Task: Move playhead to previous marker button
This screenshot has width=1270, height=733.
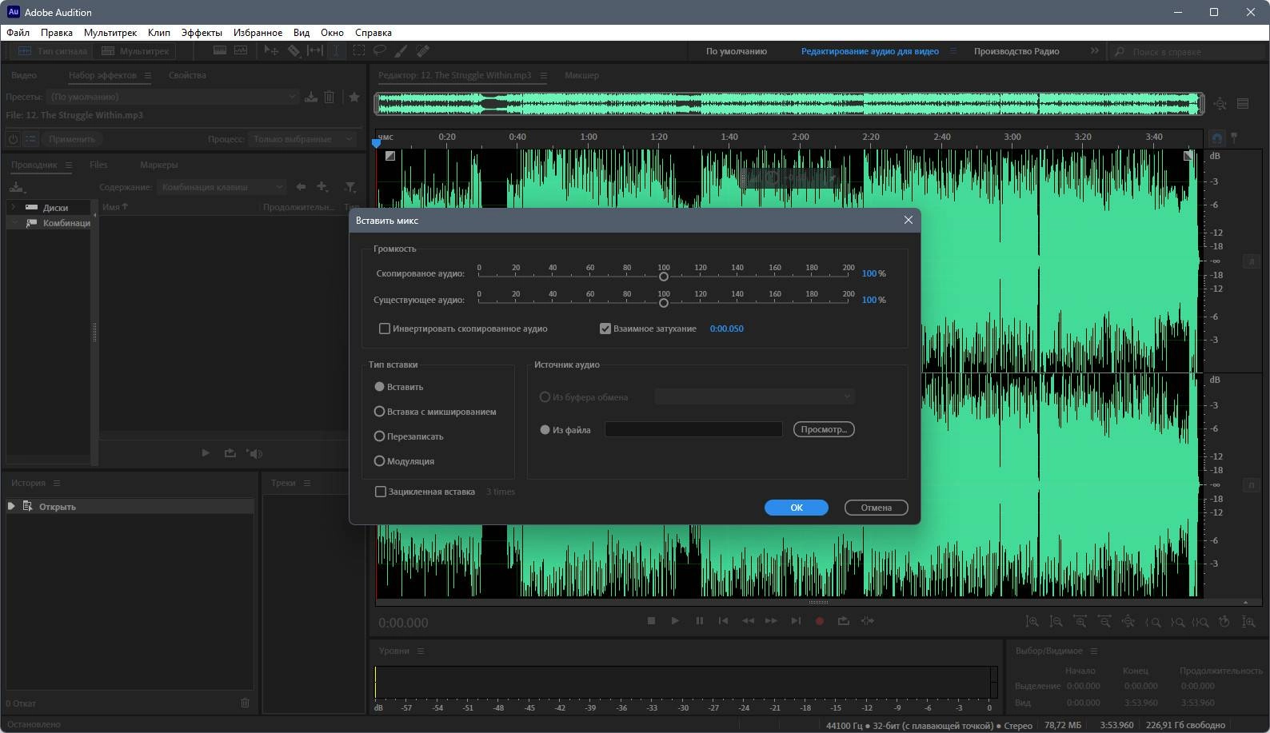Action: pos(724,621)
